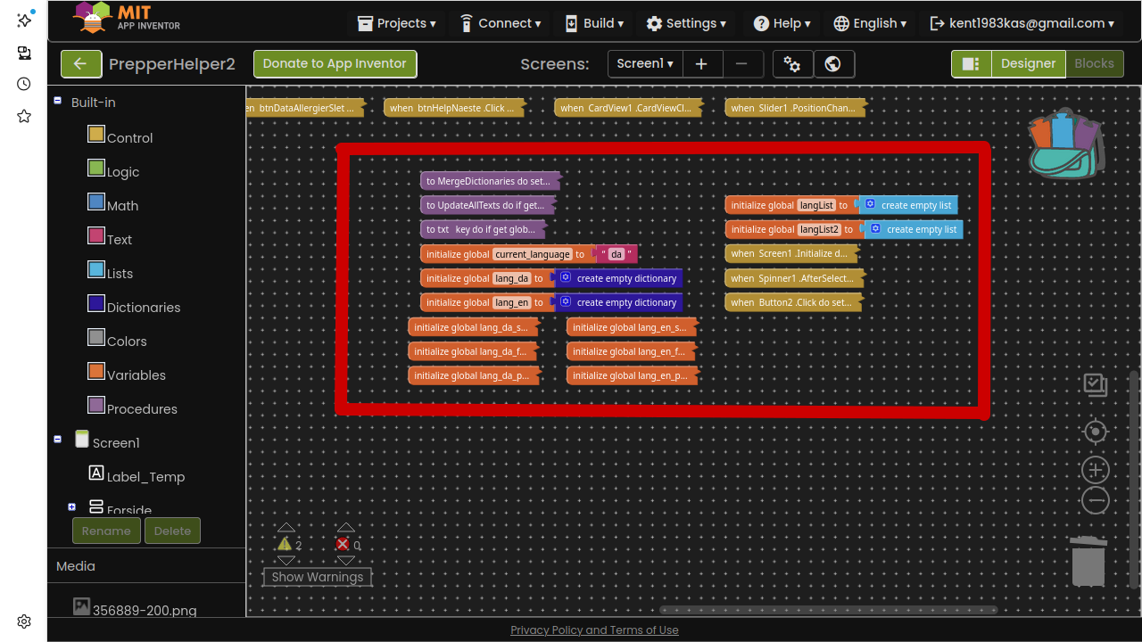Image resolution: width=1142 pixels, height=642 pixels.
Task: Open Privacy Policy and Terms of Use
Action: click(594, 630)
